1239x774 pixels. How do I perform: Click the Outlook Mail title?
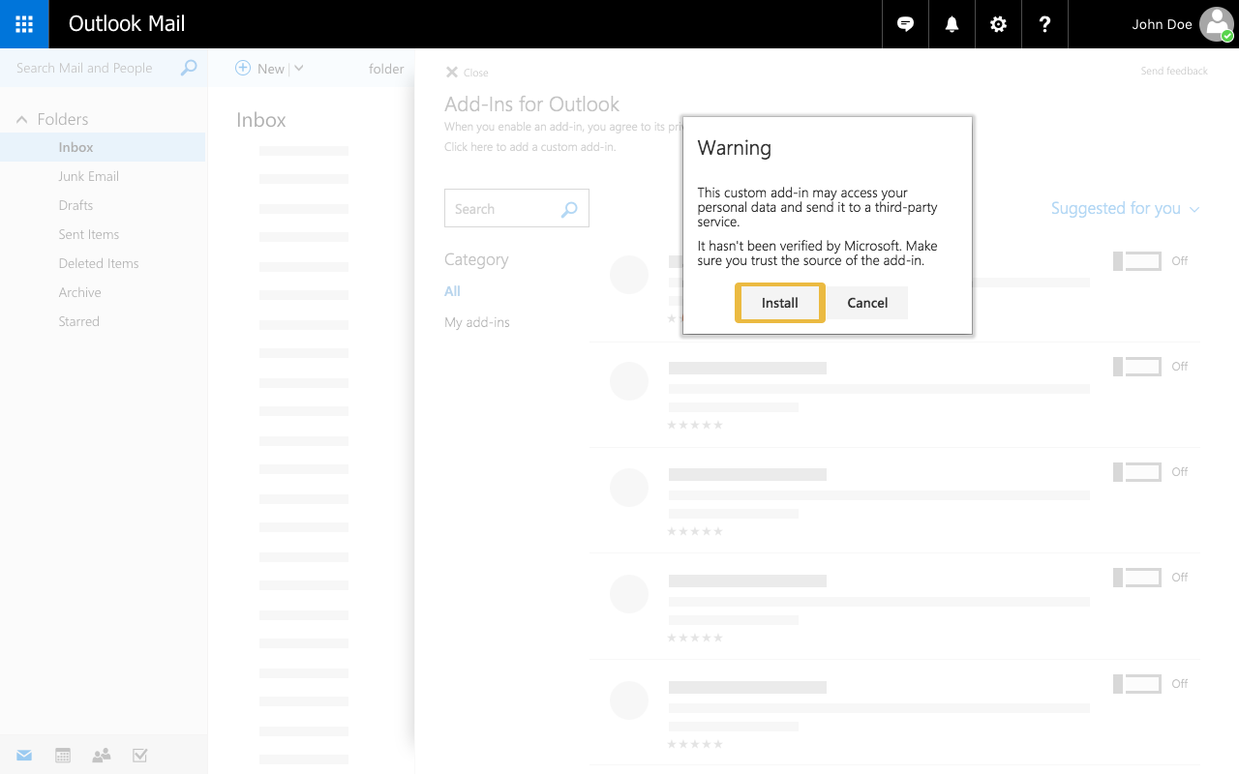tap(127, 24)
